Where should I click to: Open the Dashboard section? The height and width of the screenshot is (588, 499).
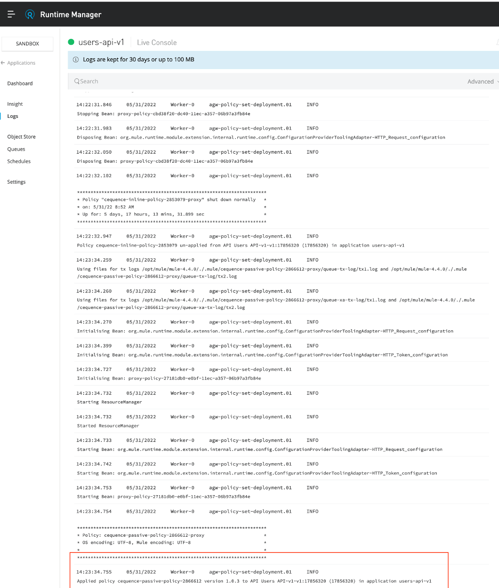pyautogui.click(x=20, y=83)
